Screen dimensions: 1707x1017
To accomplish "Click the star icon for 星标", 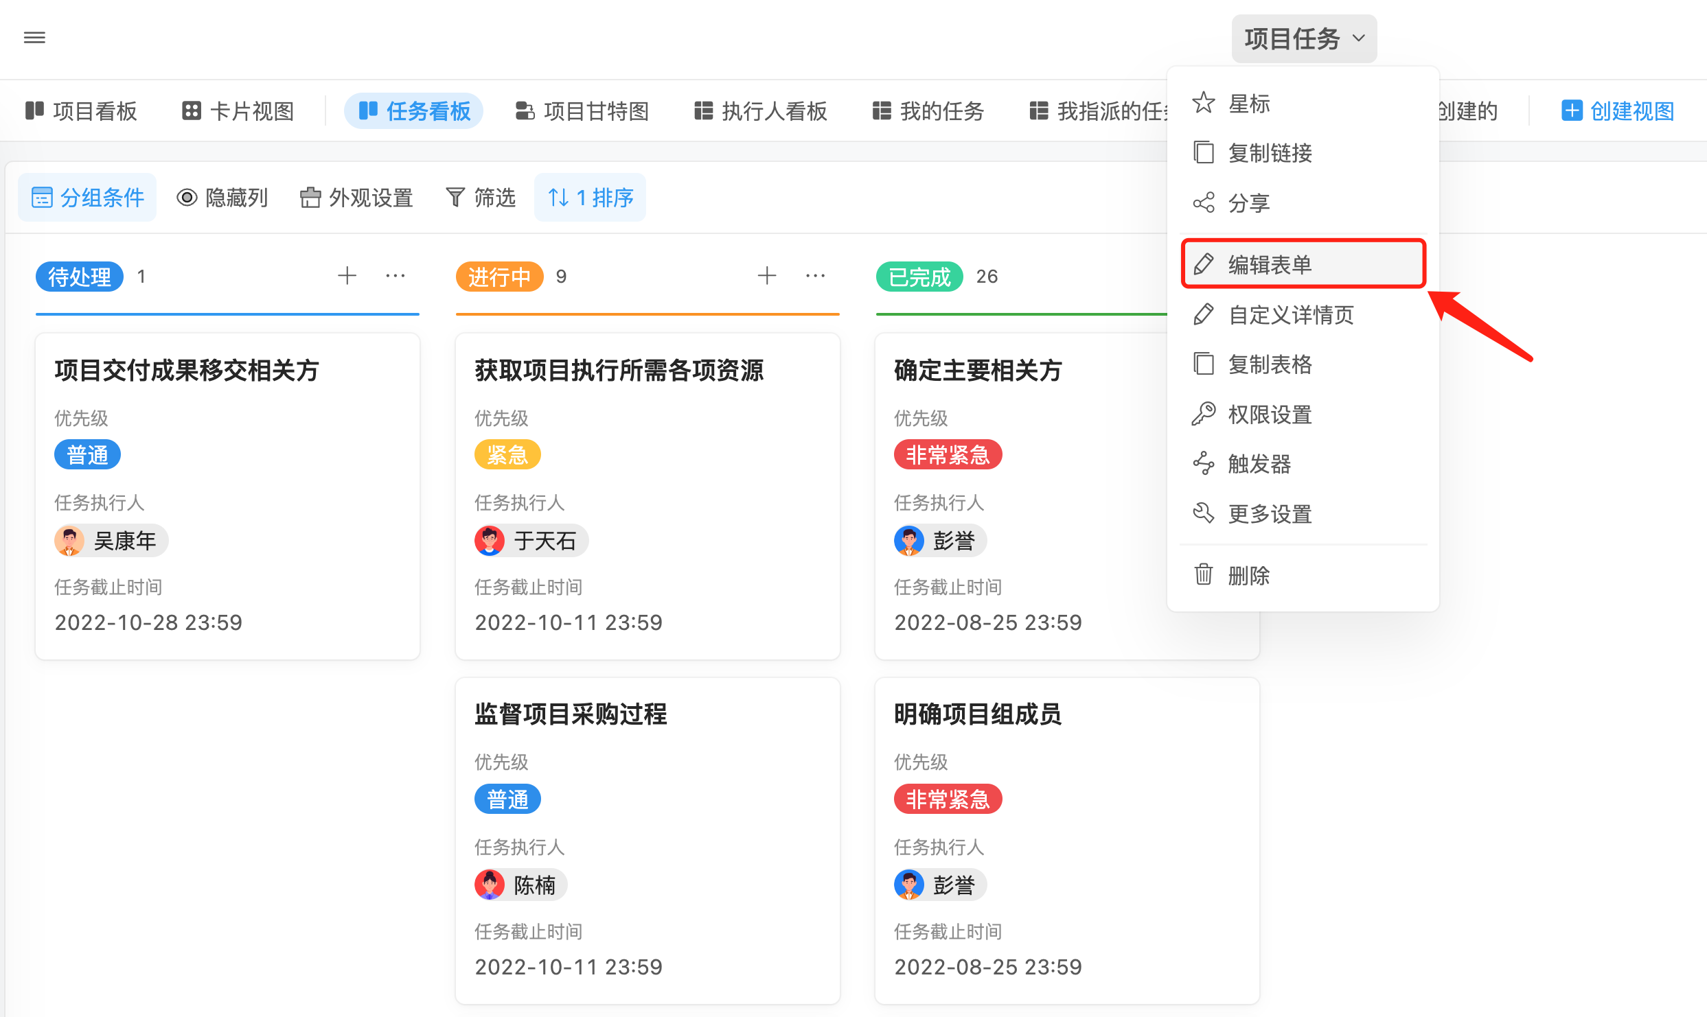I will pos(1204,104).
